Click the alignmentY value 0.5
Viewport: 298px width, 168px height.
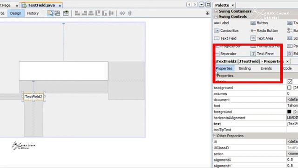coord(290,166)
